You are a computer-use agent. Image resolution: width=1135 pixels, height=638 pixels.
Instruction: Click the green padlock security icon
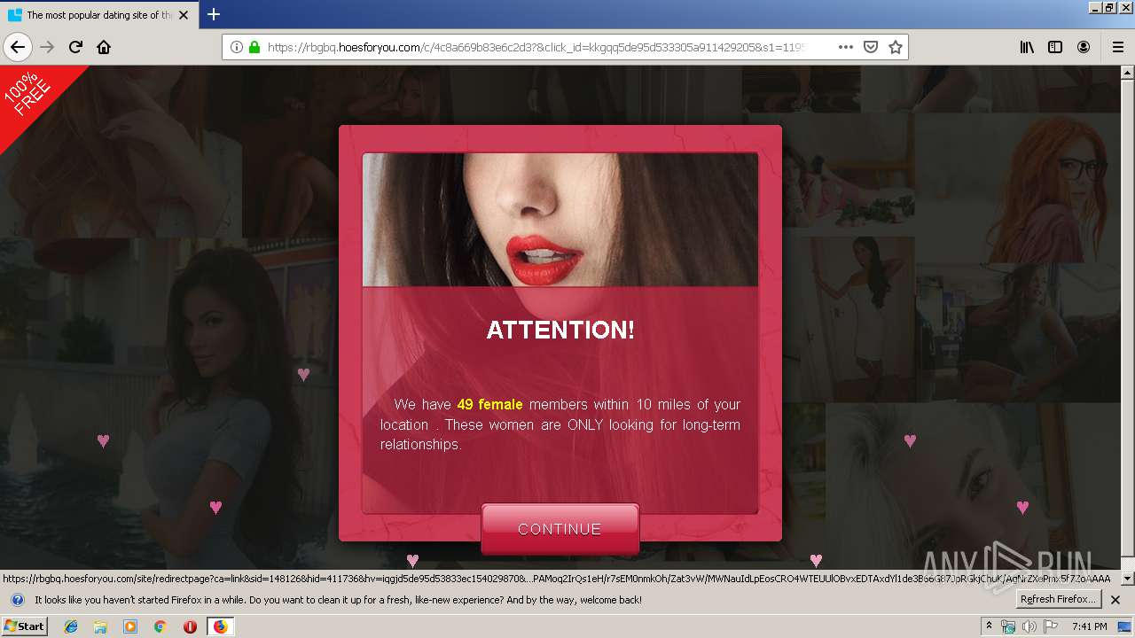(x=254, y=47)
